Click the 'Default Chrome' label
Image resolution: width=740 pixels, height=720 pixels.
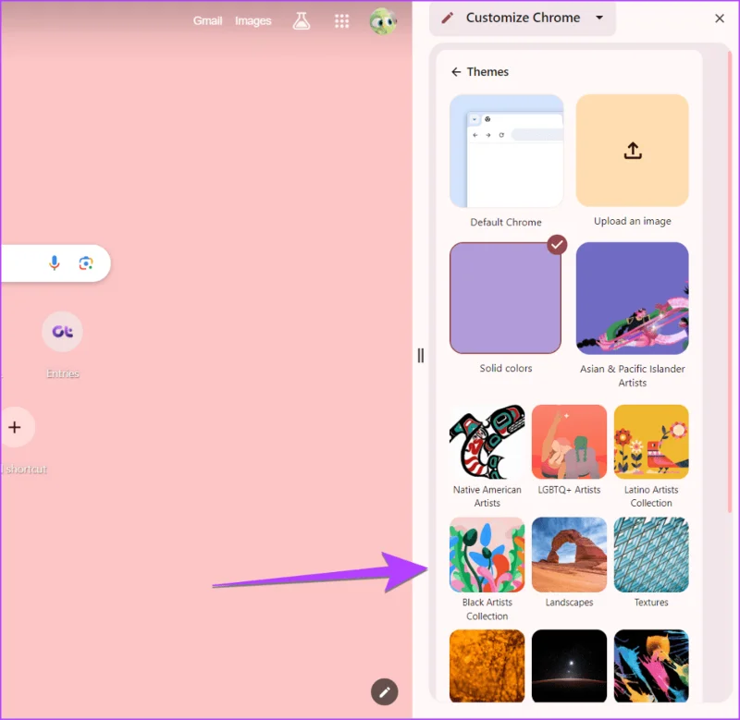506,222
